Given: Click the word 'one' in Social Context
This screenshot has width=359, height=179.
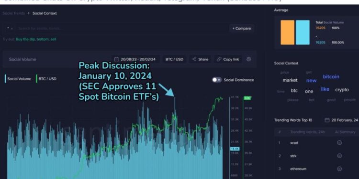Looking at the screenshot, I should coord(309,91).
